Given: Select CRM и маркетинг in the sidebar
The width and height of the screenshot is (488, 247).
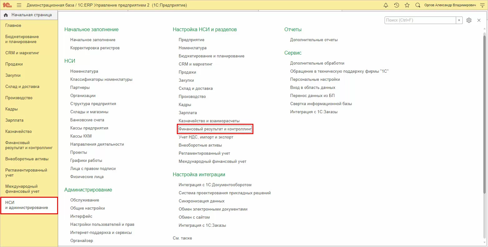Looking at the screenshot, I should point(22,53).
